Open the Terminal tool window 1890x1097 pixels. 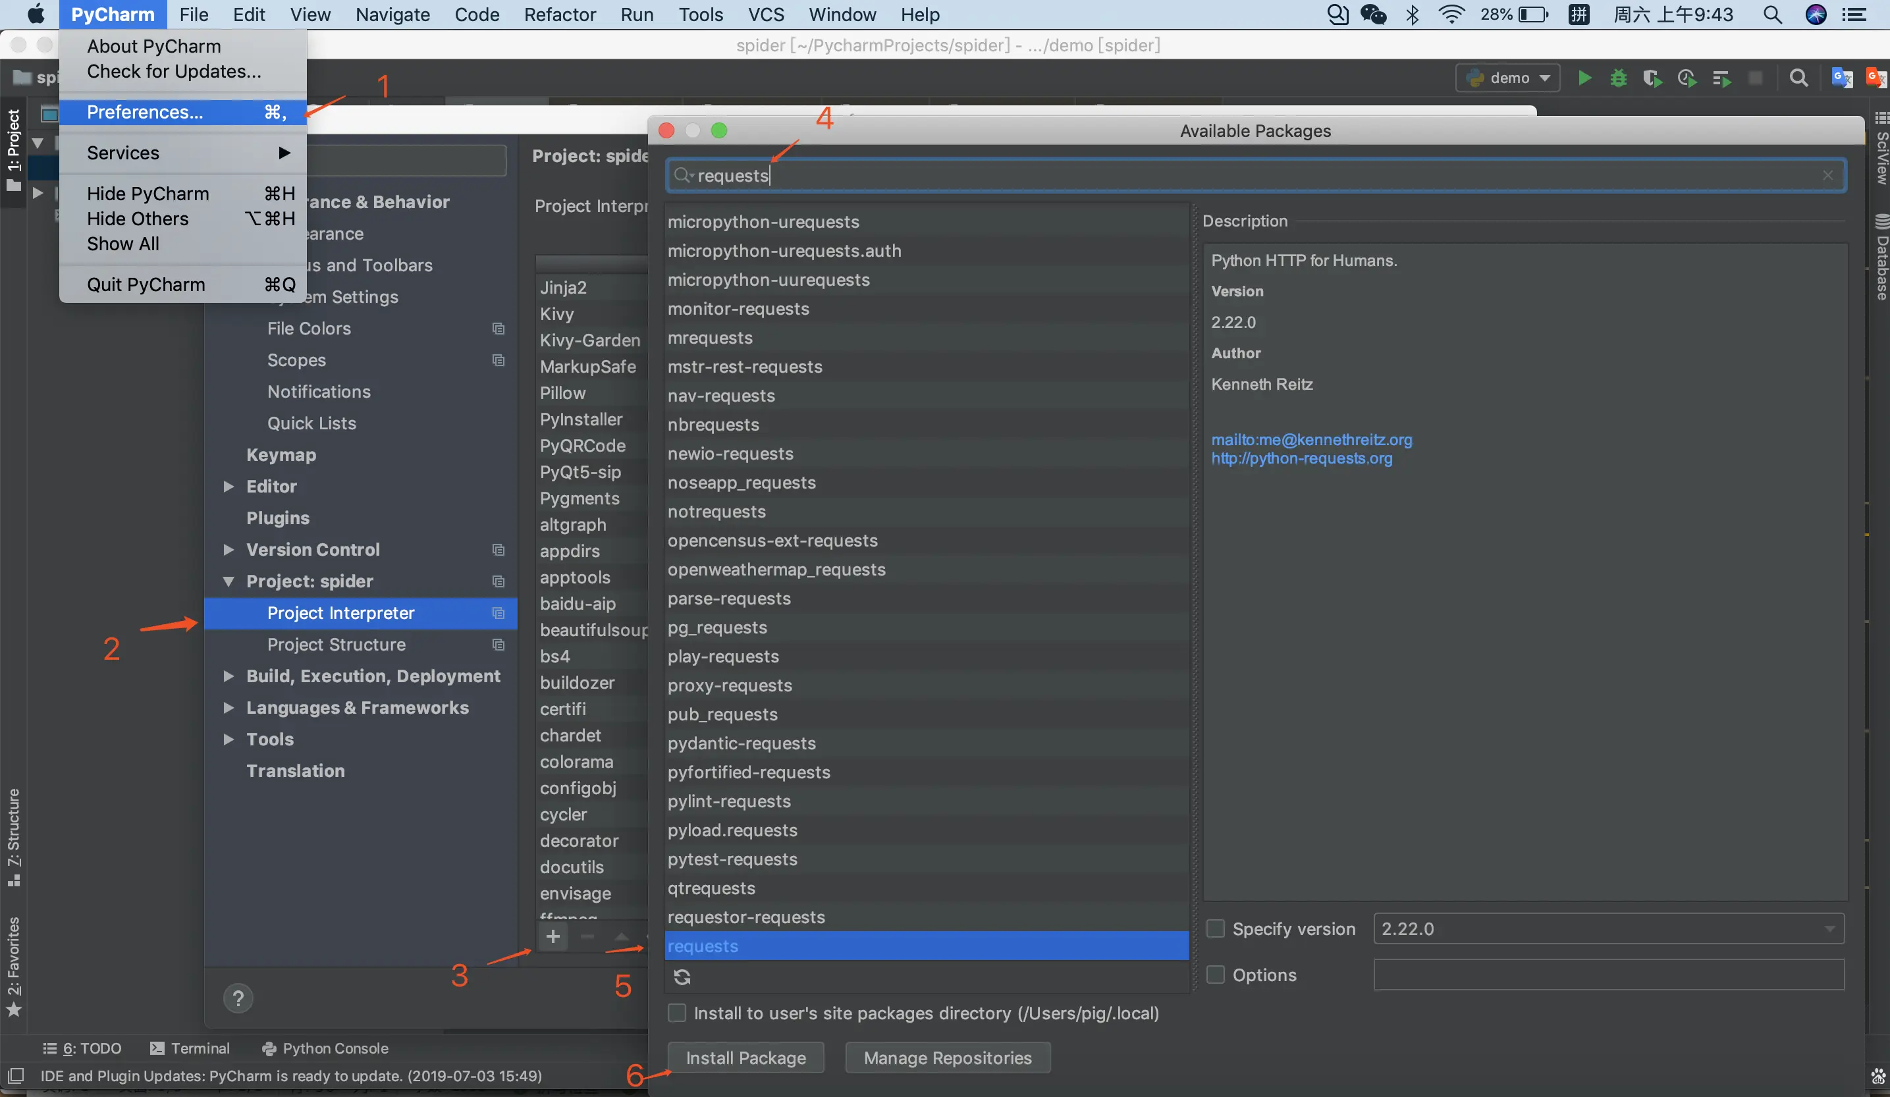point(190,1048)
